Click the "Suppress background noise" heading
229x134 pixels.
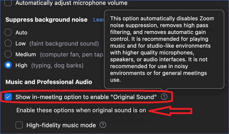(46, 20)
